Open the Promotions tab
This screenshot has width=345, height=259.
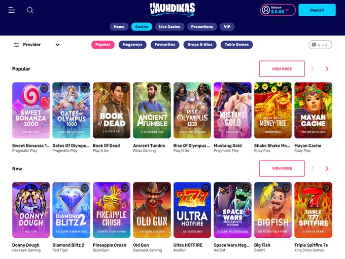202,27
